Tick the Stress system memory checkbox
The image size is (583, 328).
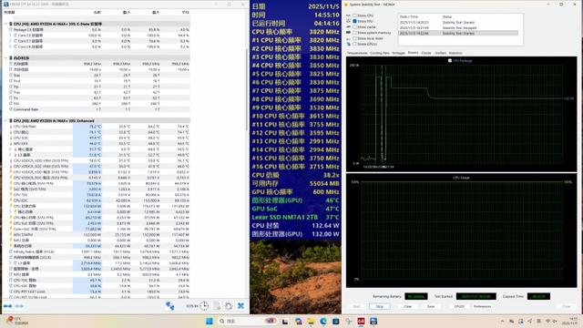click(x=354, y=33)
